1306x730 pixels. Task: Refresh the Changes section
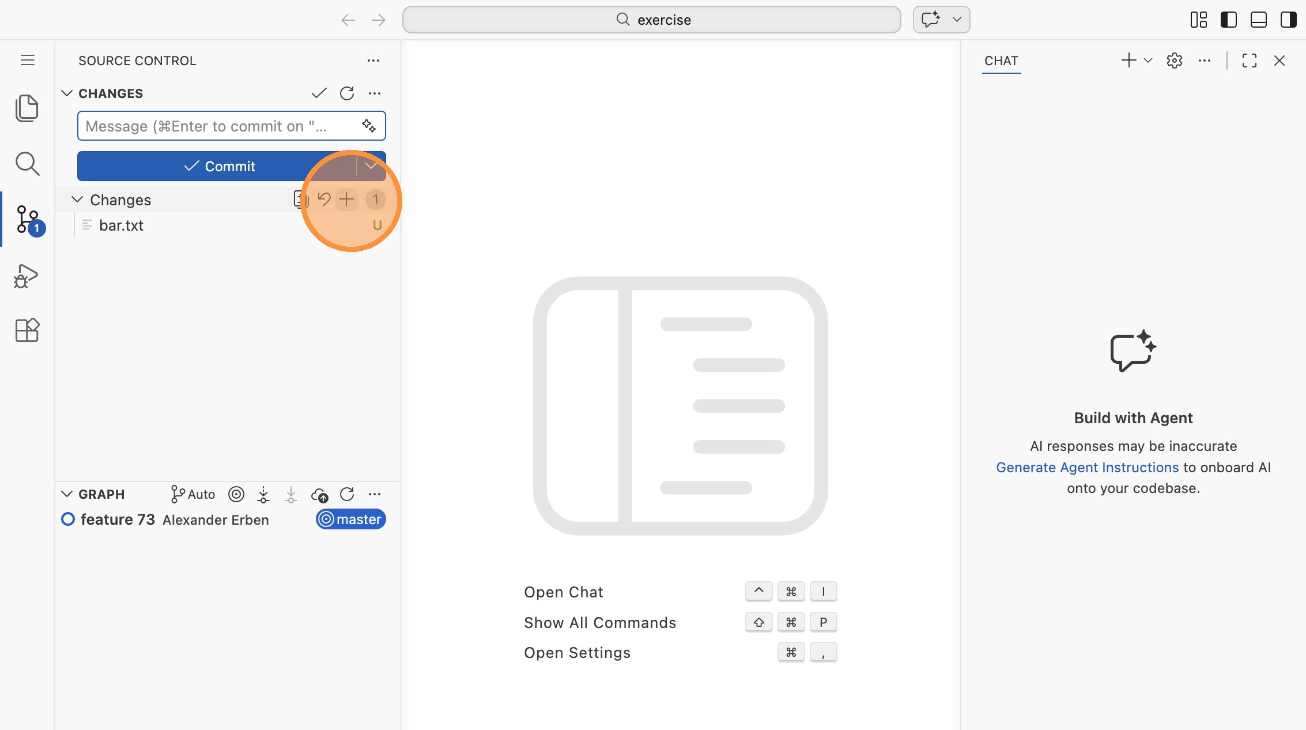[x=347, y=93]
